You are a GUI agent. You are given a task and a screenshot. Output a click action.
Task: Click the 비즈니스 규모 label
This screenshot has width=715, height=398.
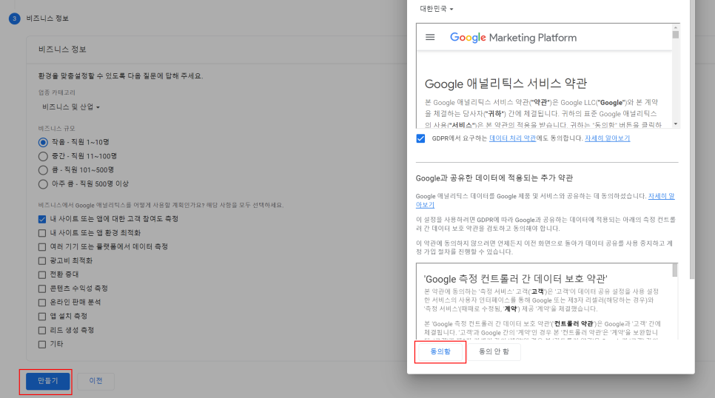[56, 129]
